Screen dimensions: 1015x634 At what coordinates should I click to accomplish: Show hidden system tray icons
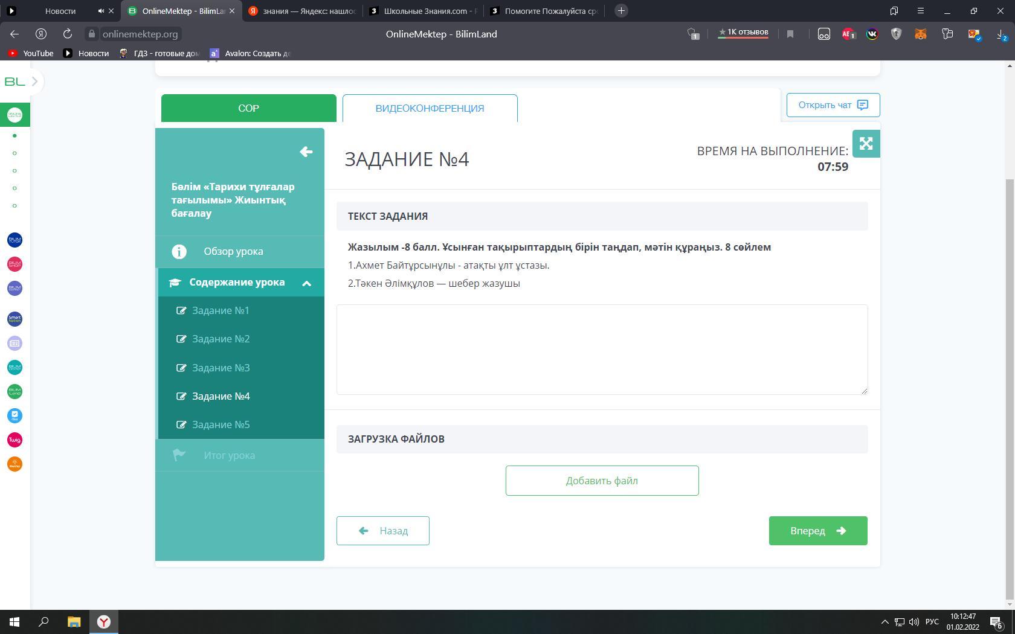pos(884,622)
